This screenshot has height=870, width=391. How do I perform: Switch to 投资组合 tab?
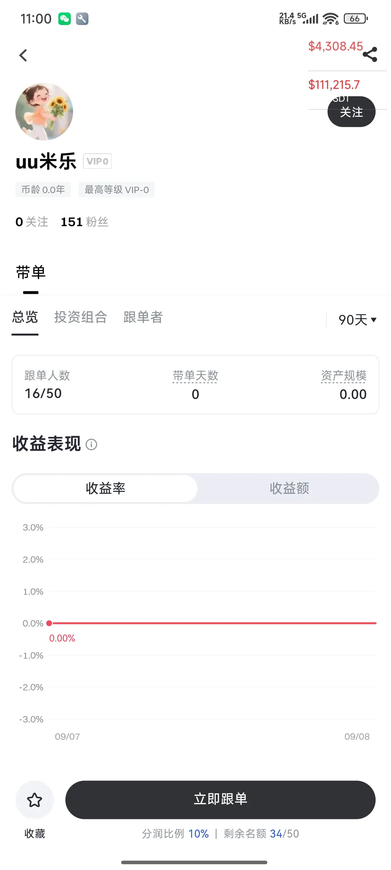(81, 317)
